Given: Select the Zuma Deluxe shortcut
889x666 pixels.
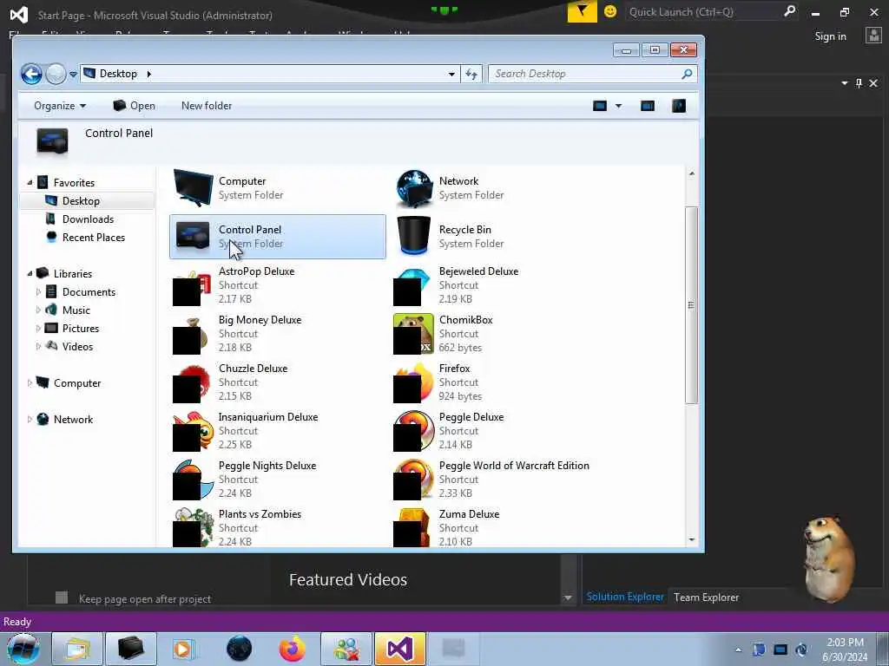Looking at the screenshot, I should click(x=497, y=527).
